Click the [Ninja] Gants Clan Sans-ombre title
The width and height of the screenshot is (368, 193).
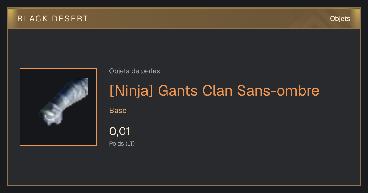click(x=214, y=91)
